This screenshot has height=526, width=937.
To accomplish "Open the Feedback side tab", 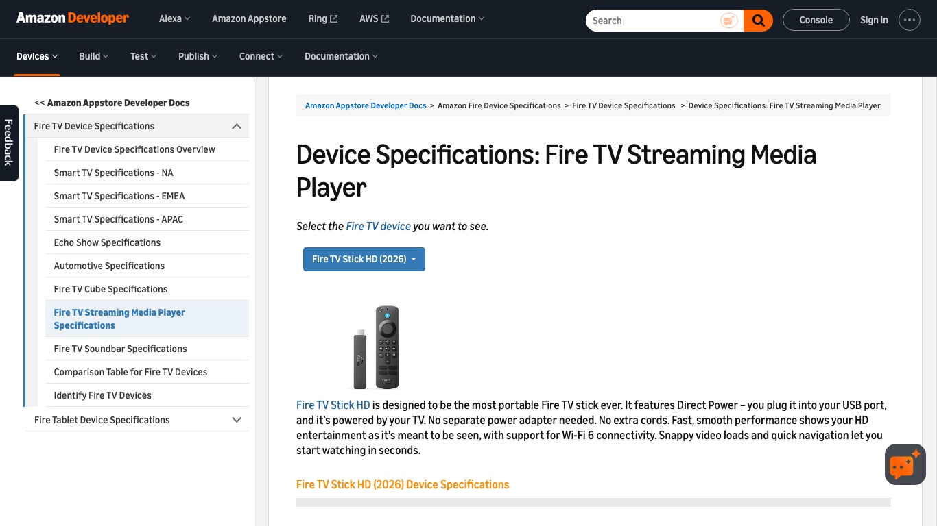I will (x=9, y=142).
